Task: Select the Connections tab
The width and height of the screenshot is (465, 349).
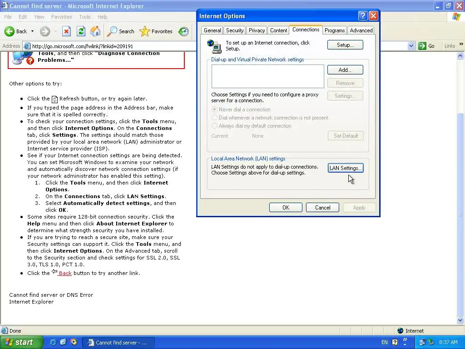Action: pos(306,30)
